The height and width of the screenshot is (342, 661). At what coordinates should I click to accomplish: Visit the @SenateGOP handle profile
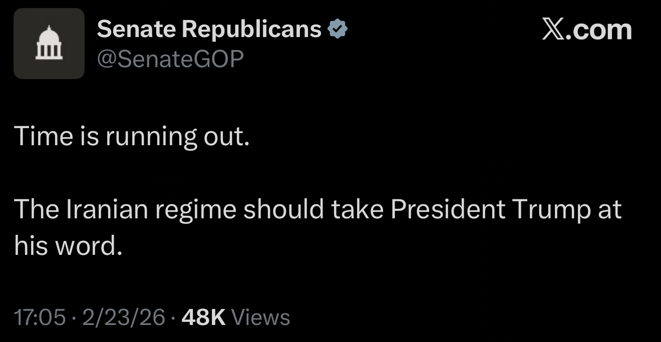click(170, 59)
